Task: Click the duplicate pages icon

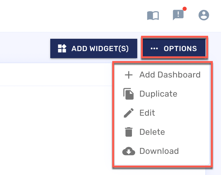Action: [x=129, y=94]
